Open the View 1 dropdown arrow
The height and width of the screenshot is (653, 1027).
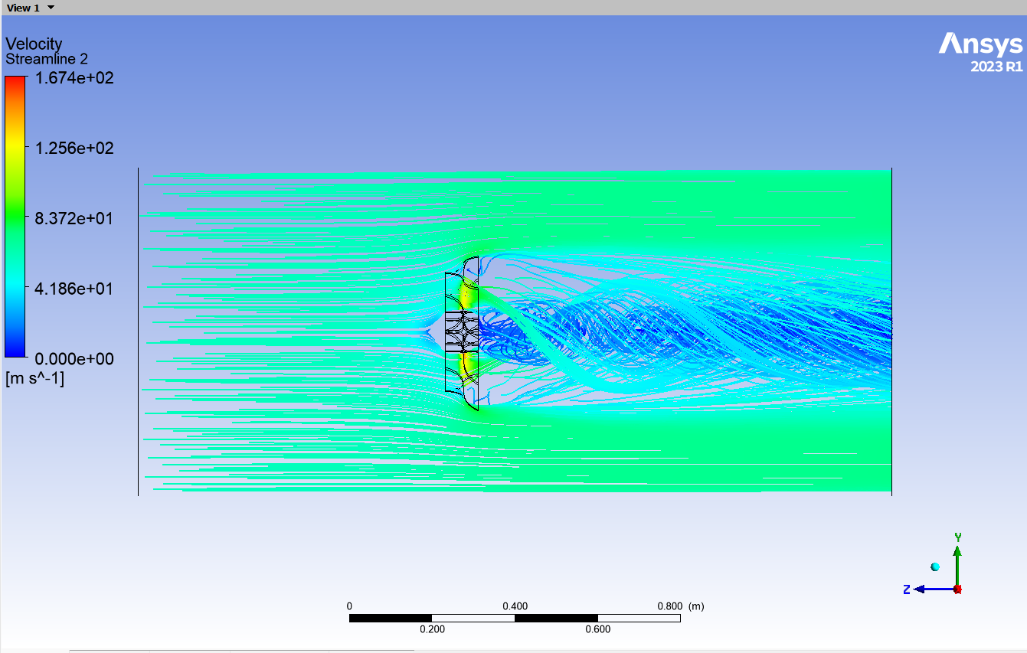point(51,8)
